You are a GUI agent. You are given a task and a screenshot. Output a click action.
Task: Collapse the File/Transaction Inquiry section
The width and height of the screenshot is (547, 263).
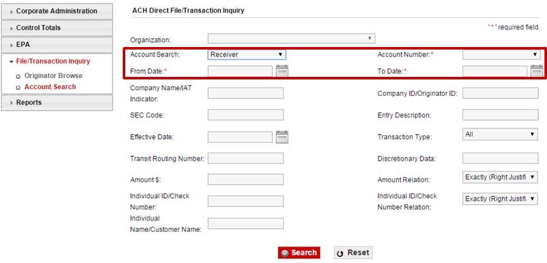coord(53,62)
